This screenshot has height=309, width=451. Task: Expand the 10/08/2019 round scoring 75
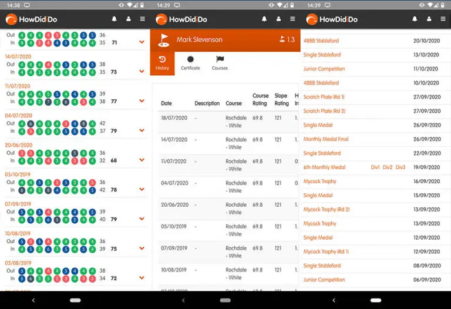pos(142,248)
